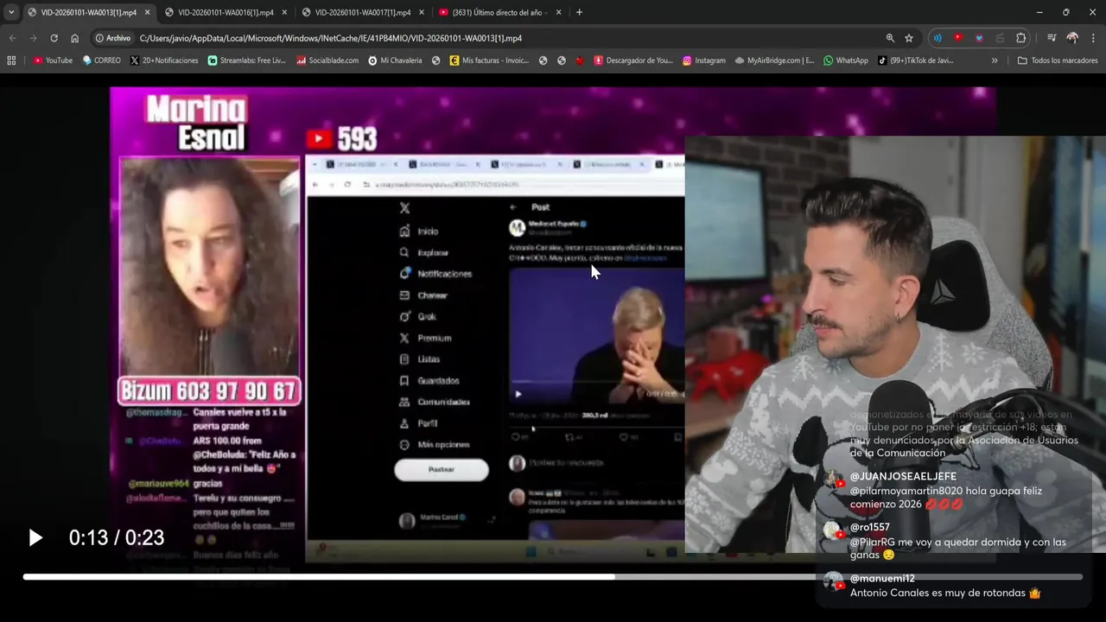Screen dimensions: 1106x622
Task: Seek using the video progress bar
Action: click(553, 576)
